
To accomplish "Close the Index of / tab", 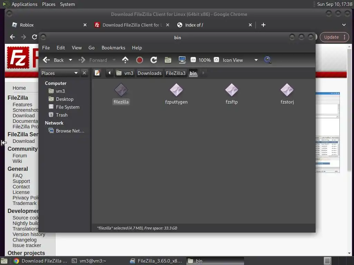I will tap(250, 25).
